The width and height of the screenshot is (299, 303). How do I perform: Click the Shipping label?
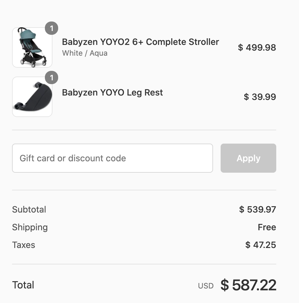pyautogui.click(x=30, y=227)
